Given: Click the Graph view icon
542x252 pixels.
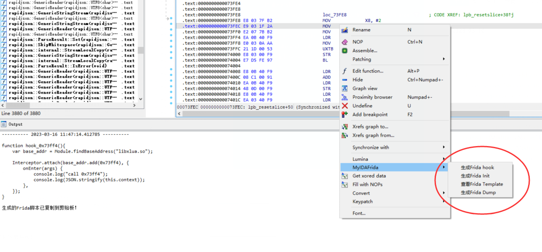Looking at the screenshot, I should [345, 89].
